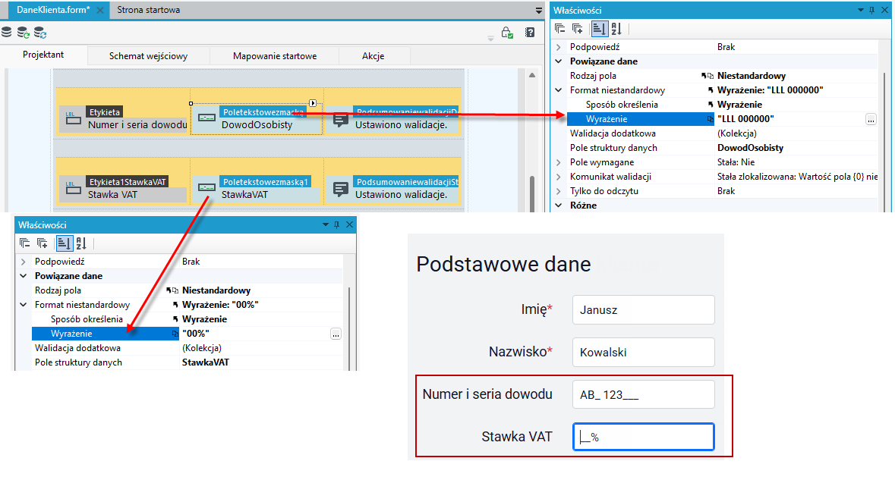Focus the Numer i seria dowodu input
The height and width of the screenshot is (480, 895).
click(643, 394)
